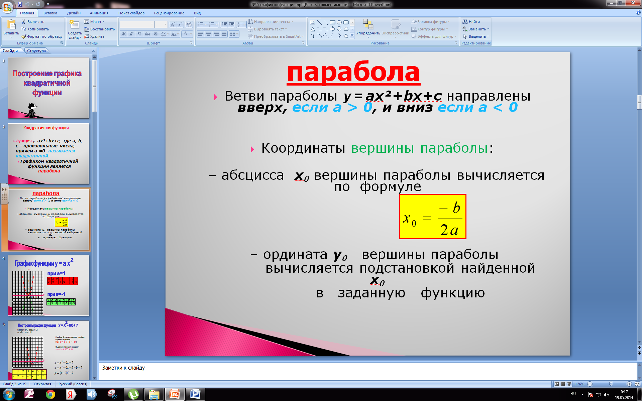Viewport: 642px width, 401px height.
Task: Open the Анимация ribbon tab
Action: click(x=99, y=13)
